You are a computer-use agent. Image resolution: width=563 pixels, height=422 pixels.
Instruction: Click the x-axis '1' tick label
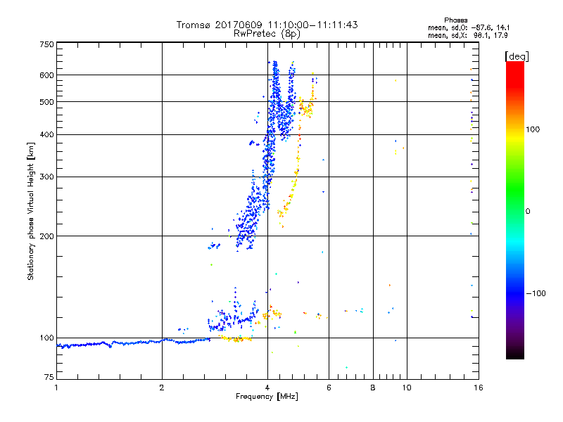click(56, 388)
